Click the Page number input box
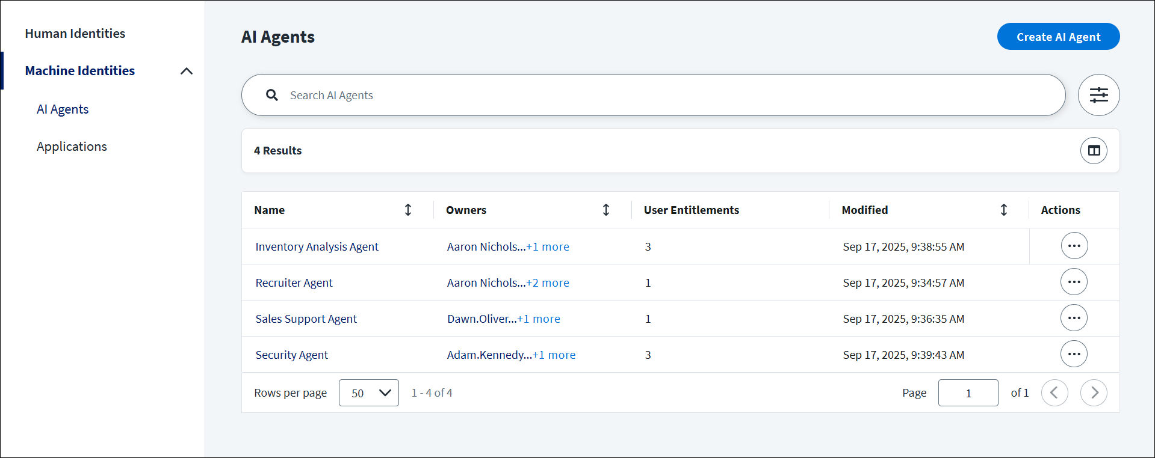The height and width of the screenshot is (458, 1155). (968, 392)
